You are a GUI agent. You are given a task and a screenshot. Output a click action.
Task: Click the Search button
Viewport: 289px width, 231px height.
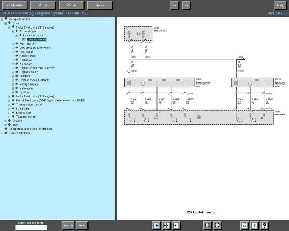(x=68, y=225)
